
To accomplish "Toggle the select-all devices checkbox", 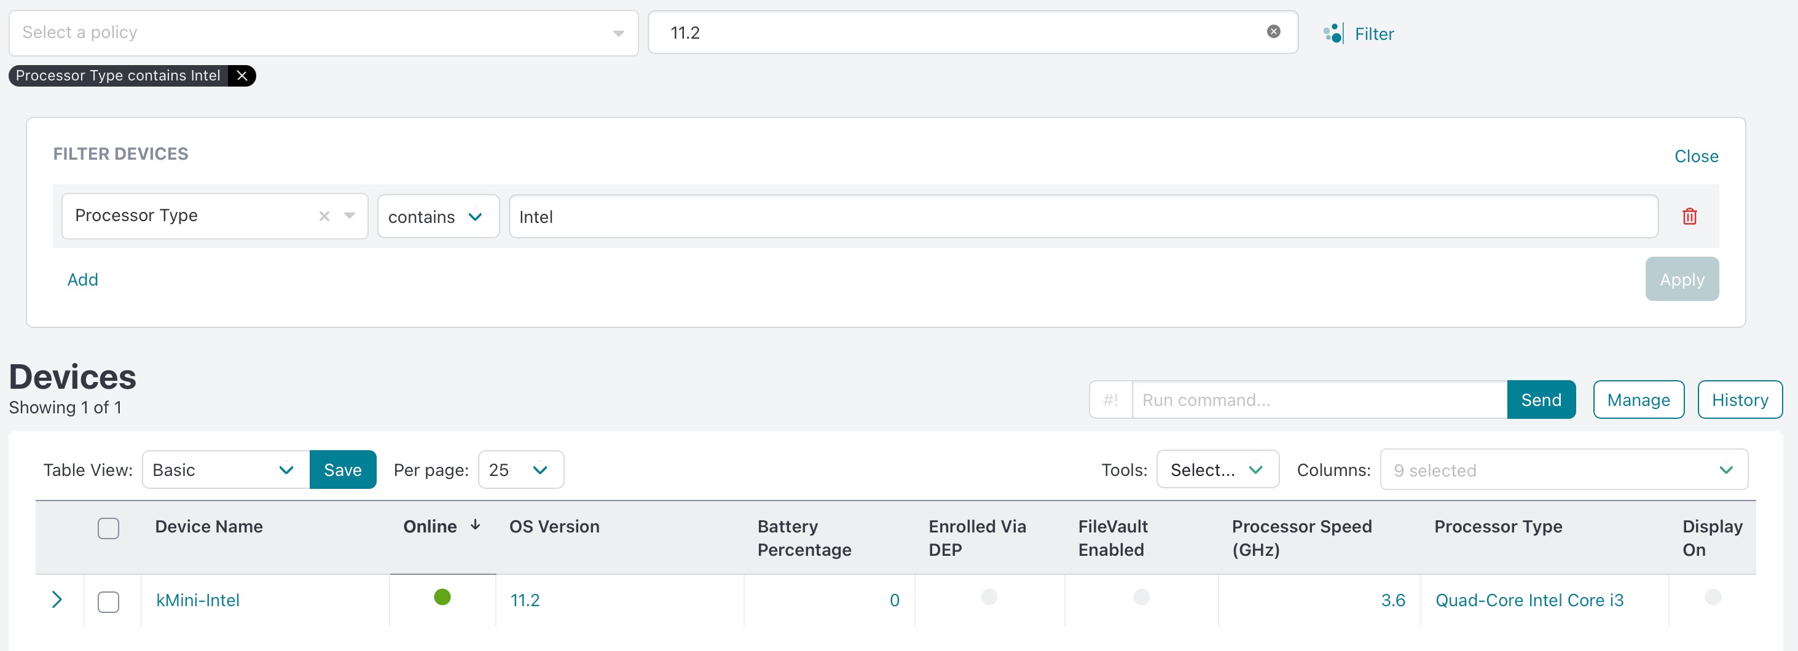I will tap(108, 528).
